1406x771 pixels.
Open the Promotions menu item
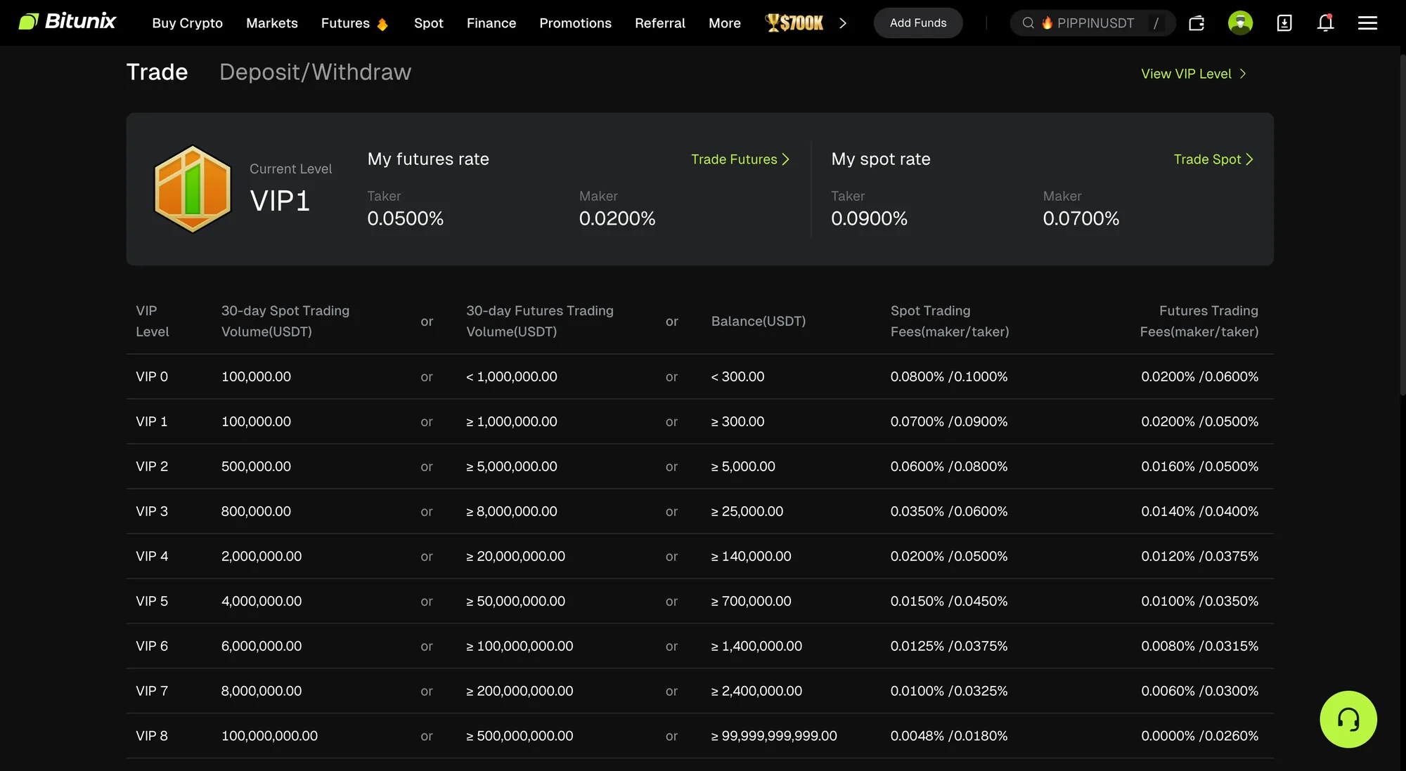coord(575,23)
